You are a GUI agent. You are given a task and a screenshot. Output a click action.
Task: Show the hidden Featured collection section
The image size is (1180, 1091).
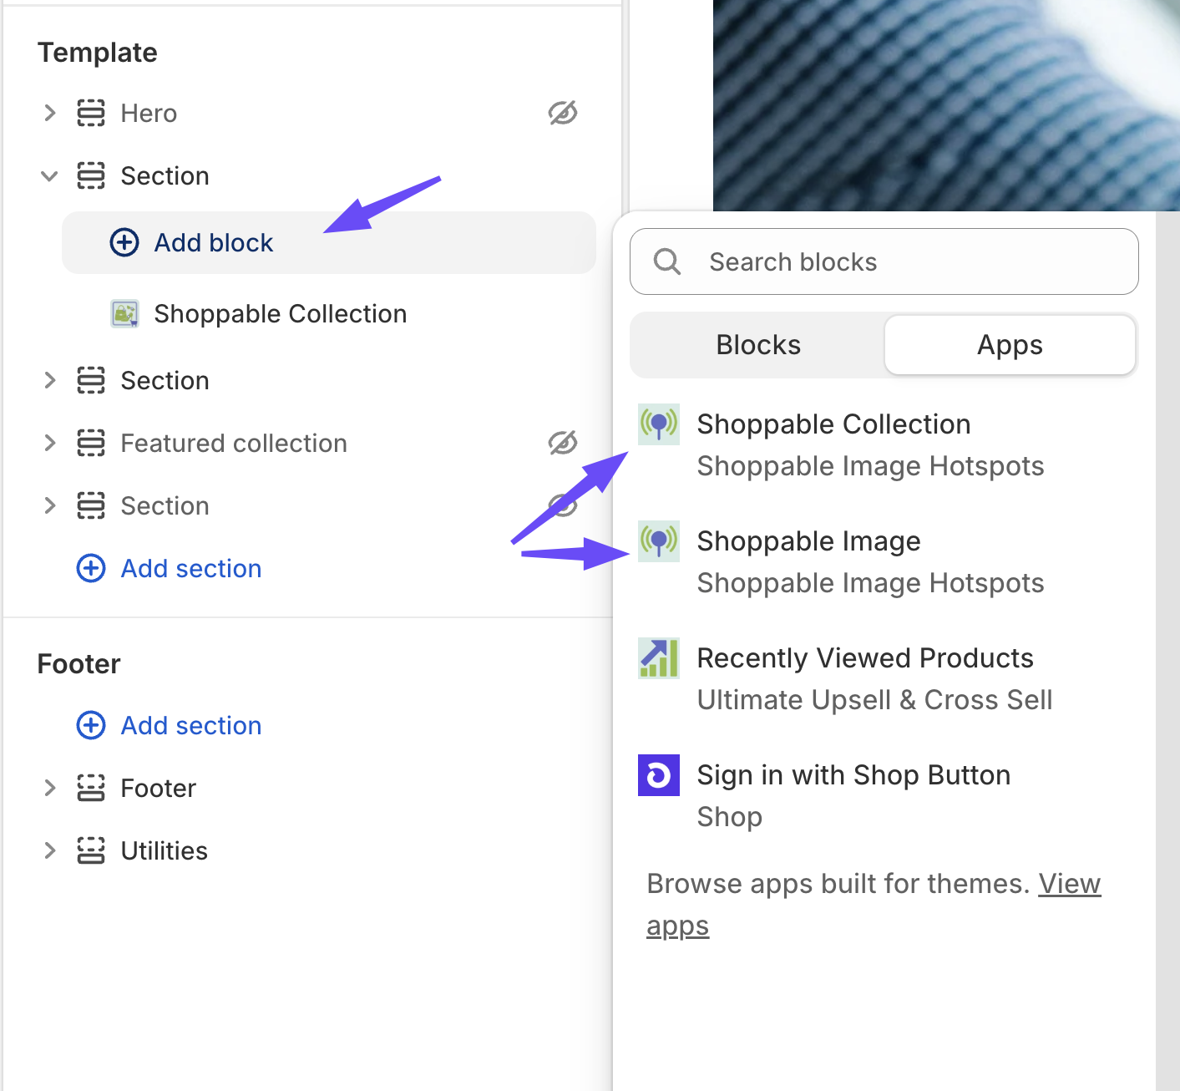pyautogui.click(x=563, y=443)
